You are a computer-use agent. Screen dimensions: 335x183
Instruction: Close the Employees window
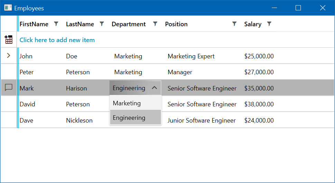(323, 8)
